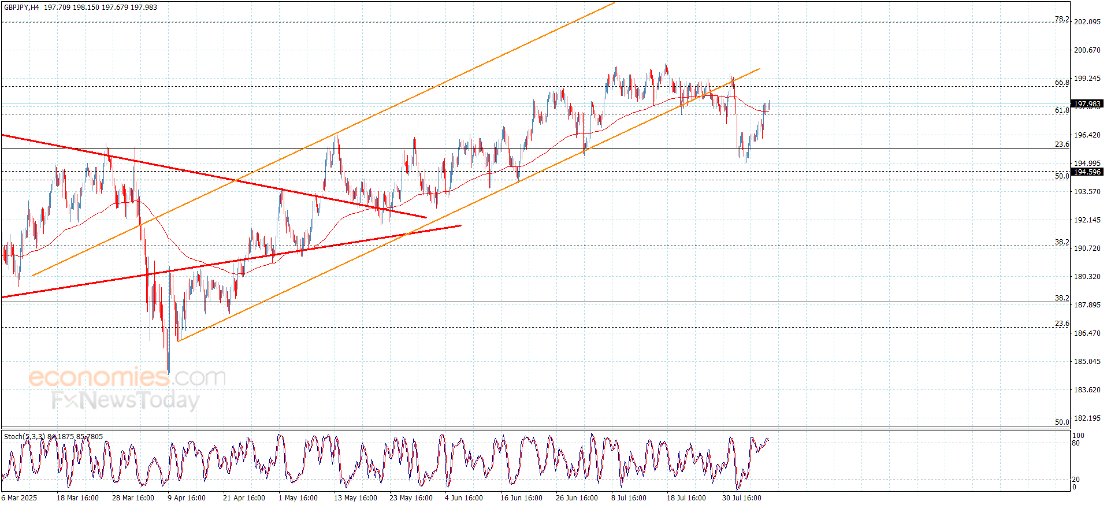Viewport: 1107px width, 505px height.
Task: Click the 1 May 16:00 time label
Action: point(298,498)
